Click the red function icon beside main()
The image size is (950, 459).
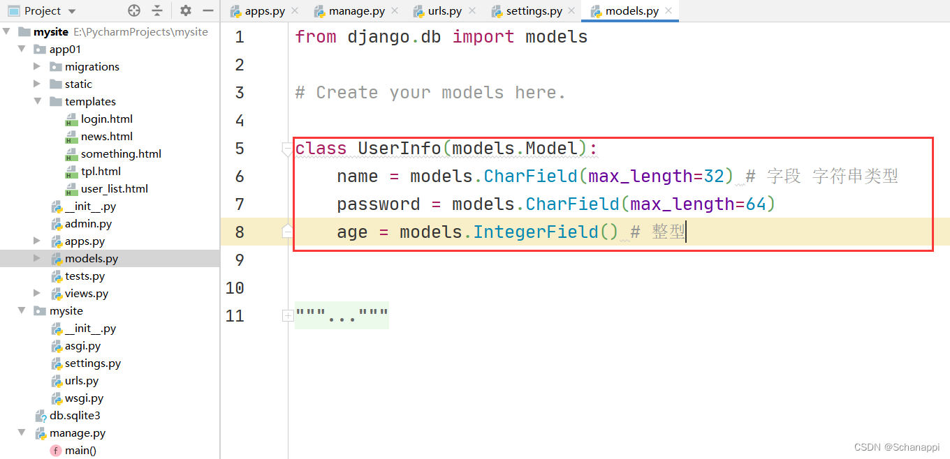point(55,451)
